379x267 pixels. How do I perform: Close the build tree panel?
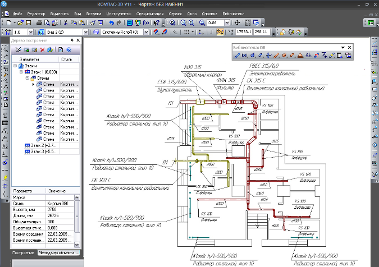pyautogui.click(x=78, y=40)
